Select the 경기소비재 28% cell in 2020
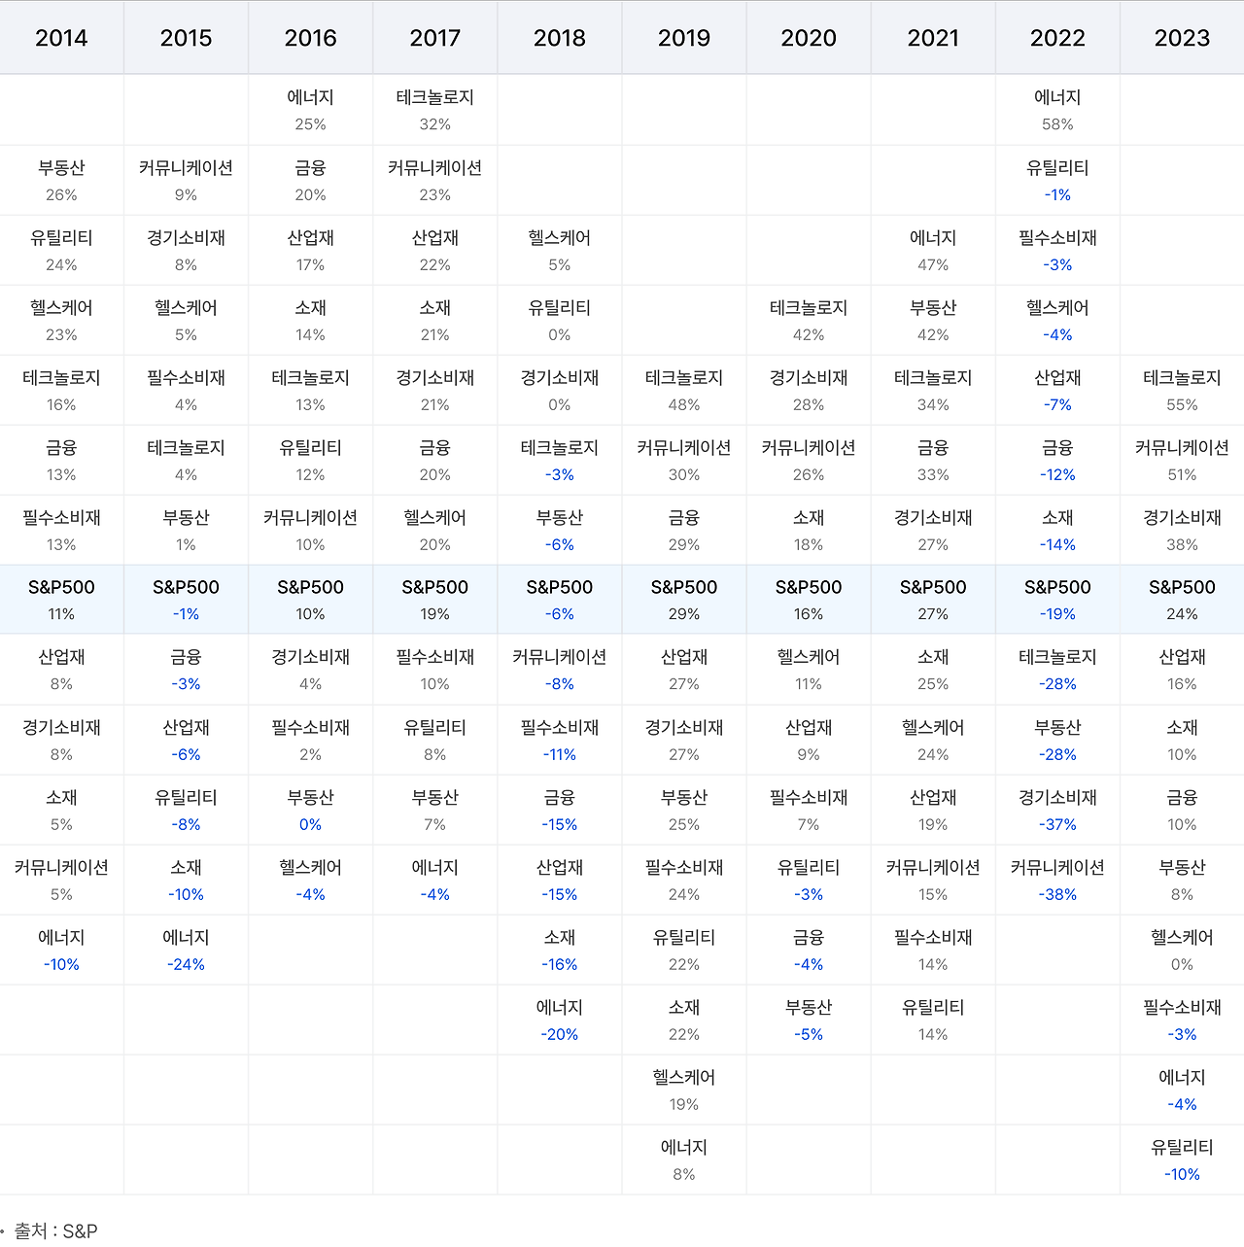The height and width of the screenshot is (1247, 1244). (x=808, y=390)
